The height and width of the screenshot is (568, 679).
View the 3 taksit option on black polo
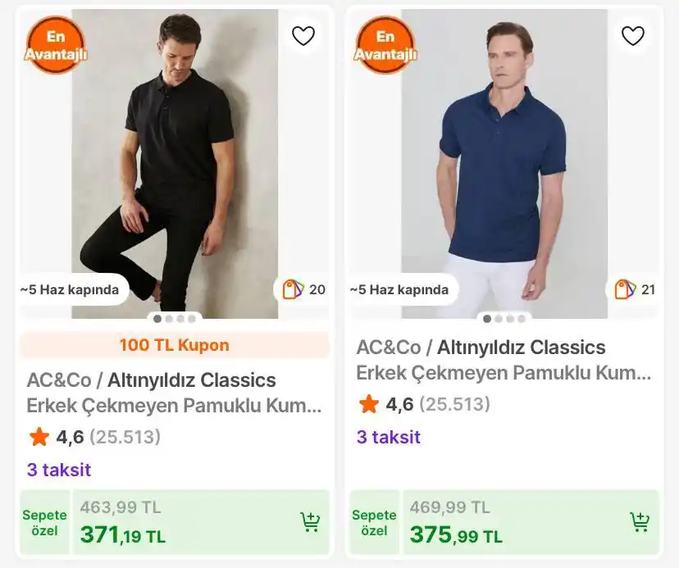59,470
